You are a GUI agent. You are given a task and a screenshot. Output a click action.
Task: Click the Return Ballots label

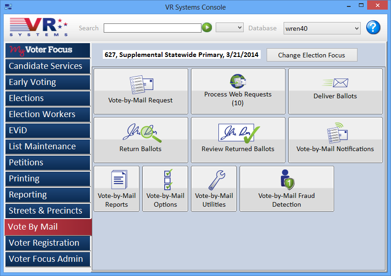(x=140, y=149)
